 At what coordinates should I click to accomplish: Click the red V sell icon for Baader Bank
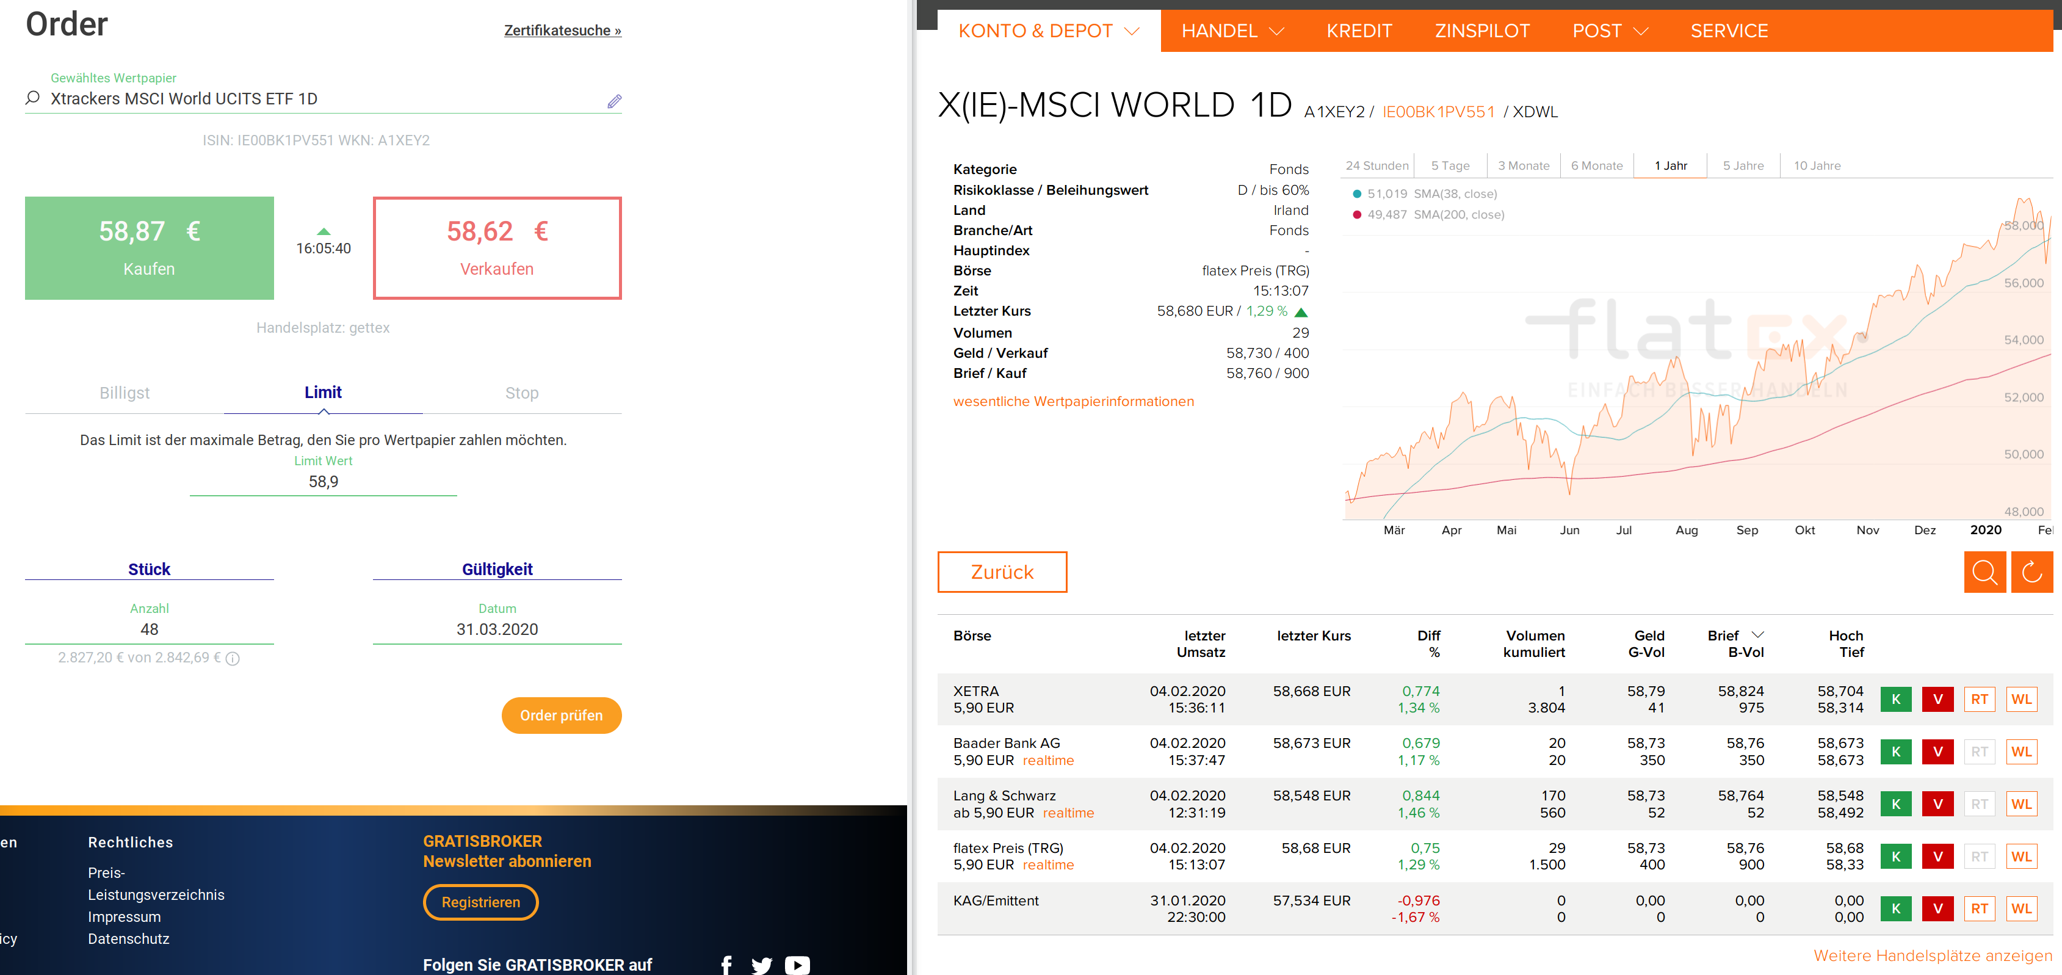click(1937, 752)
